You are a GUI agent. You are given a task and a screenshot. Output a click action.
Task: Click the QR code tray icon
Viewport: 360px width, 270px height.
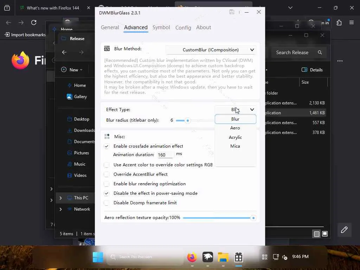265,257
